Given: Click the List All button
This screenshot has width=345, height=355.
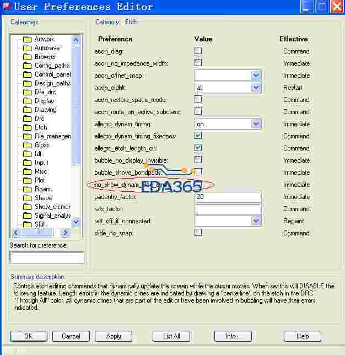Looking at the screenshot, I should [x=171, y=336].
